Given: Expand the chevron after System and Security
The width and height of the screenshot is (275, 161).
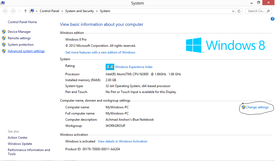Looking at the screenshot, I should coord(97,11).
